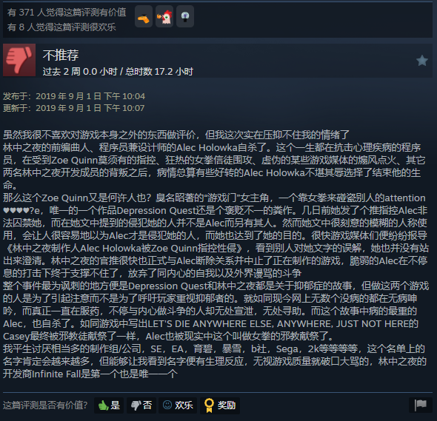Give an award with the 奖励 button
The image size is (437, 421).
point(220,405)
